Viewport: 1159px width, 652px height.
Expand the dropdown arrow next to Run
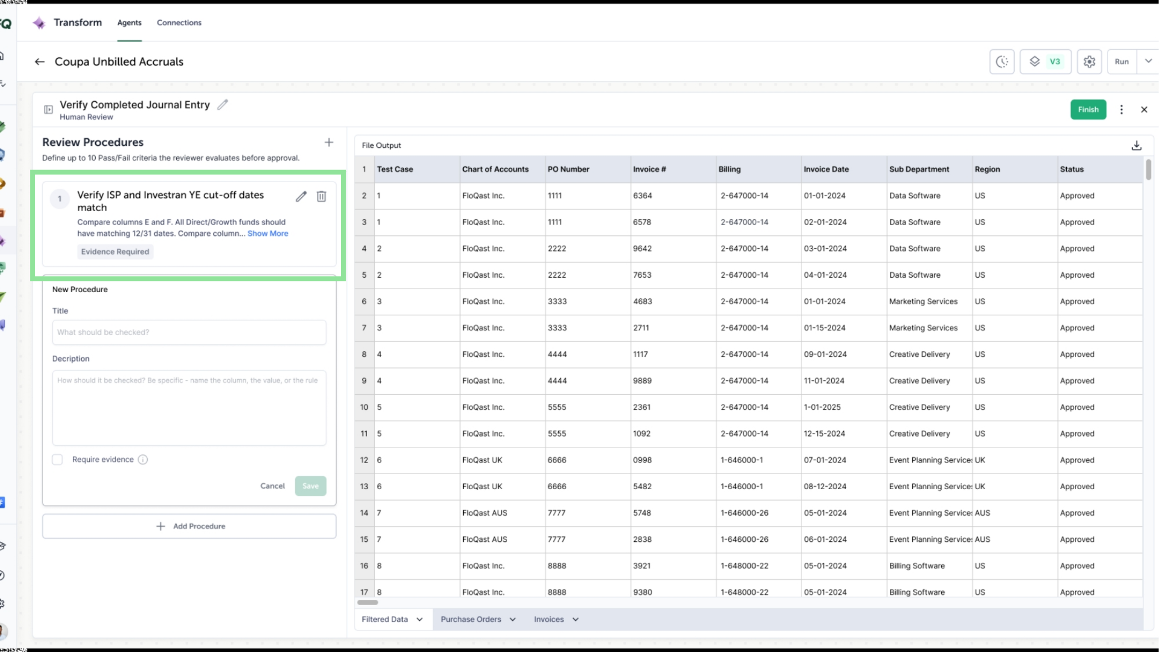coord(1148,61)
